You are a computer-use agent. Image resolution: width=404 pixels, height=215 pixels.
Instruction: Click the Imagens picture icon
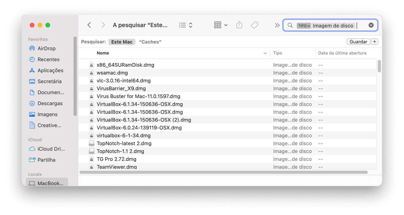(x=32, y=114)
